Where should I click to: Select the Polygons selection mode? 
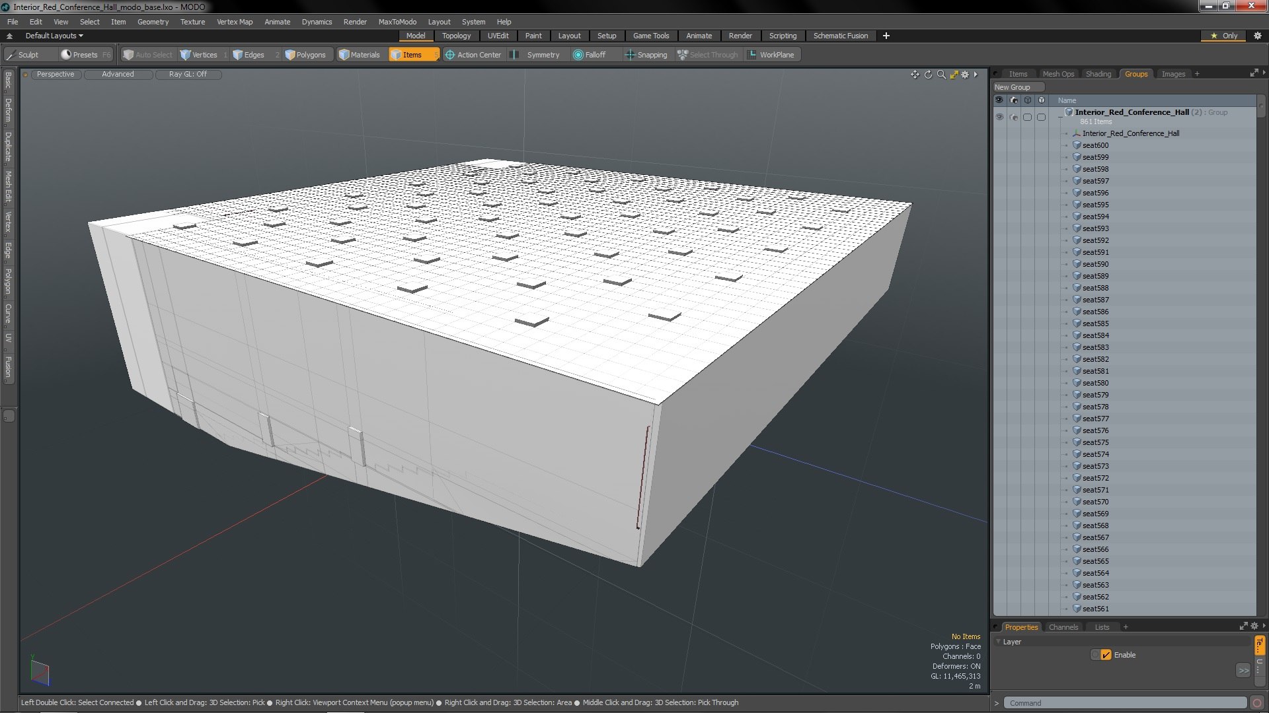tap(305, 55)
